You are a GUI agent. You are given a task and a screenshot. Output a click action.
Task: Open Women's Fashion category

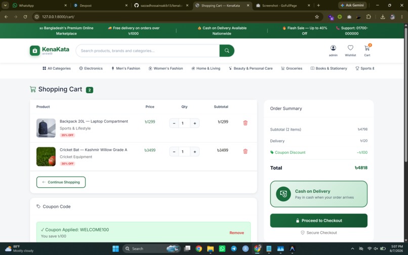166,68
